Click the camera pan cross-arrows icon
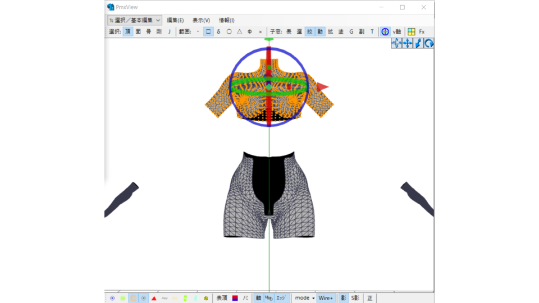The width and height of the screenshot is (539, 303). pyautogui.click(x=408, y=43)
